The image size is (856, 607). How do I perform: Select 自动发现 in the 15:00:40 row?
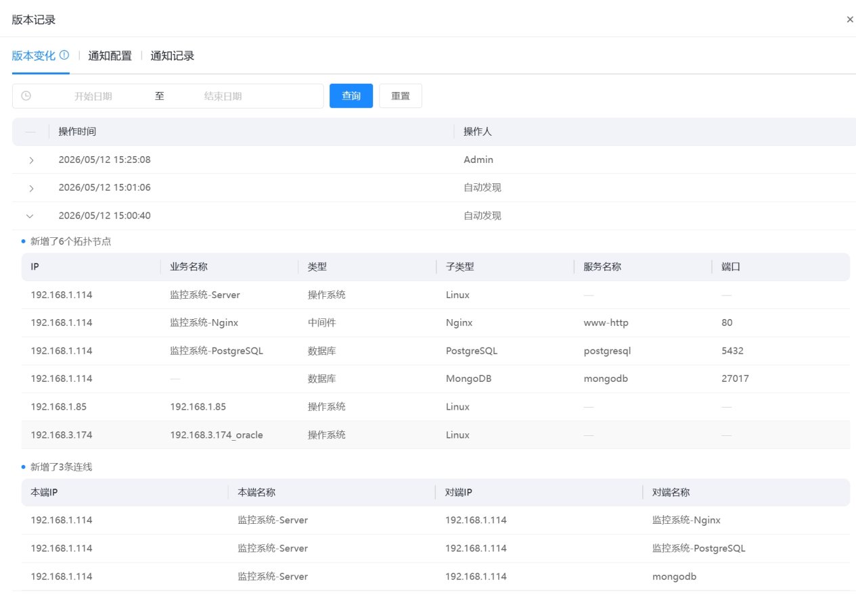[482, 216]
